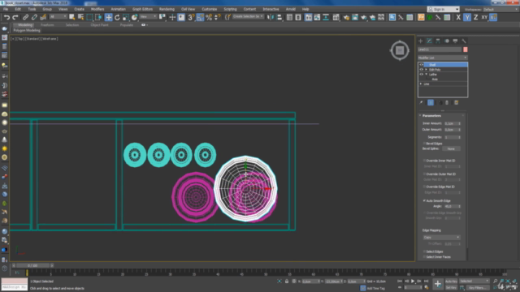Select the Select and Link tool
Viewport: 520px width, 292px height.
(x=25, y=17)
